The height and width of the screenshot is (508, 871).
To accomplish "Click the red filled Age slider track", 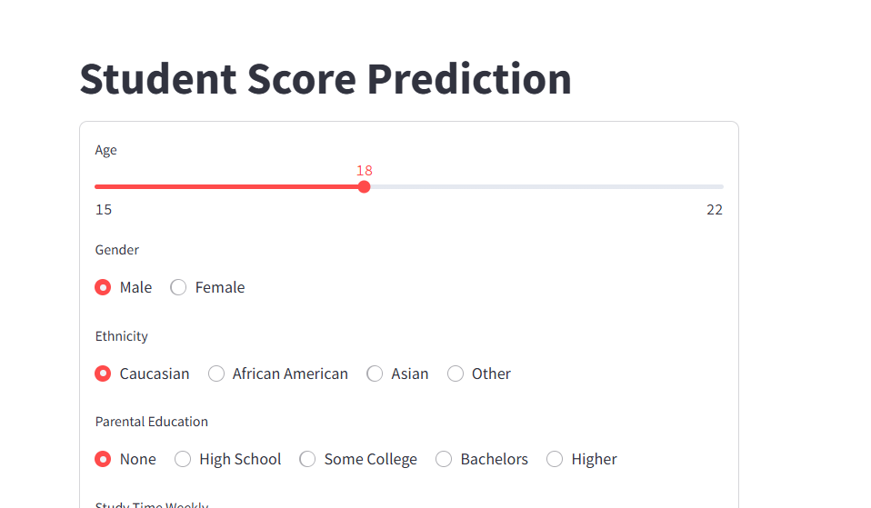I will pos(227,186).
